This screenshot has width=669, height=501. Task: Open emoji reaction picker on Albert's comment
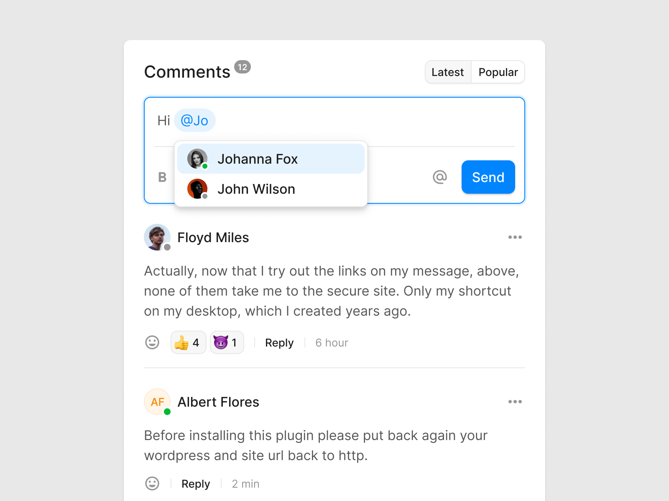point(152,484)
